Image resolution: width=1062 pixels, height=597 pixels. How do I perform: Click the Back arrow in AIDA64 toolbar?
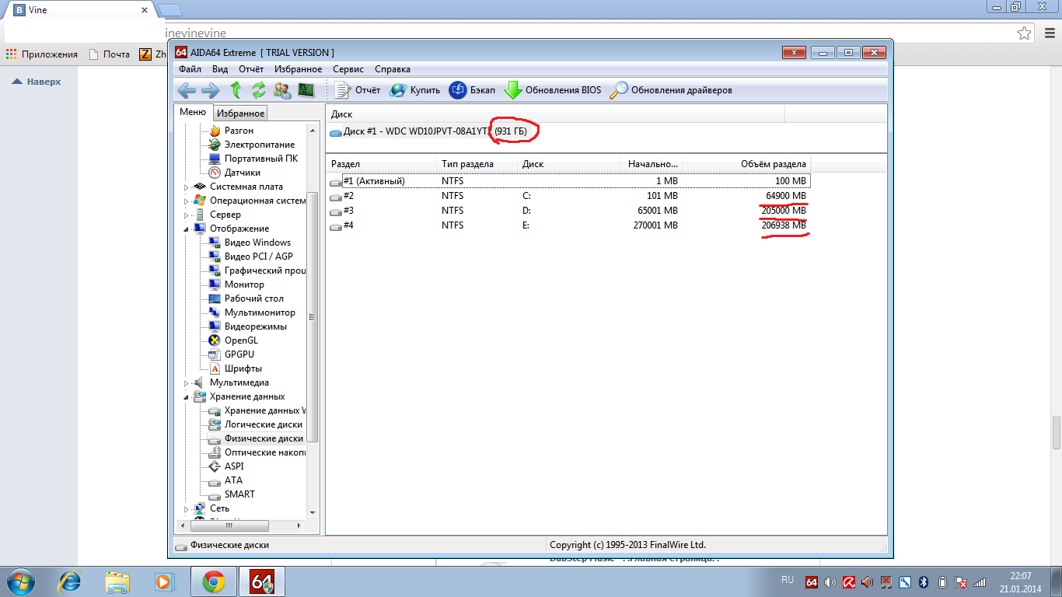[x=187, y=90]
